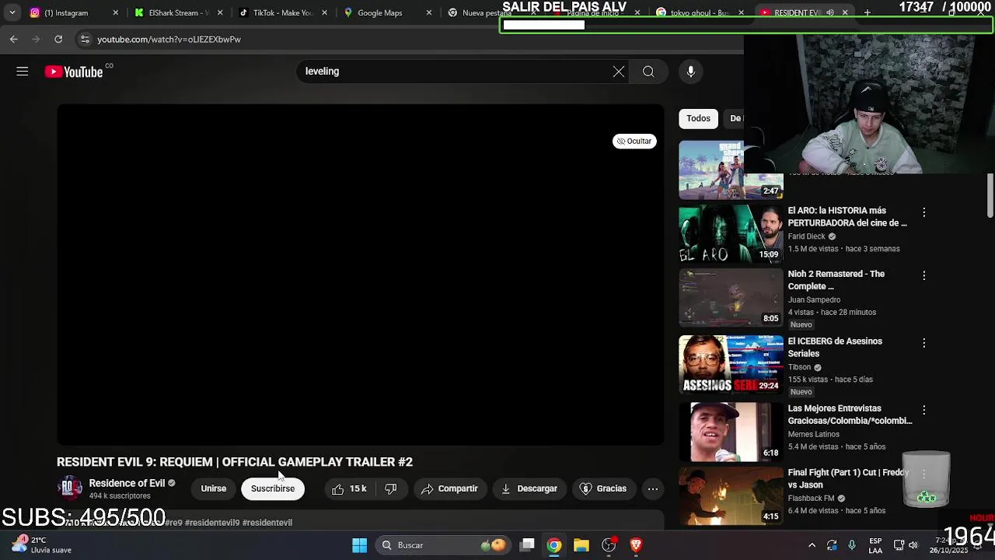The image size is (995, 560).
Task: Open El ICEBERG de Asesinos Seriales title
Action: [835, 348]
